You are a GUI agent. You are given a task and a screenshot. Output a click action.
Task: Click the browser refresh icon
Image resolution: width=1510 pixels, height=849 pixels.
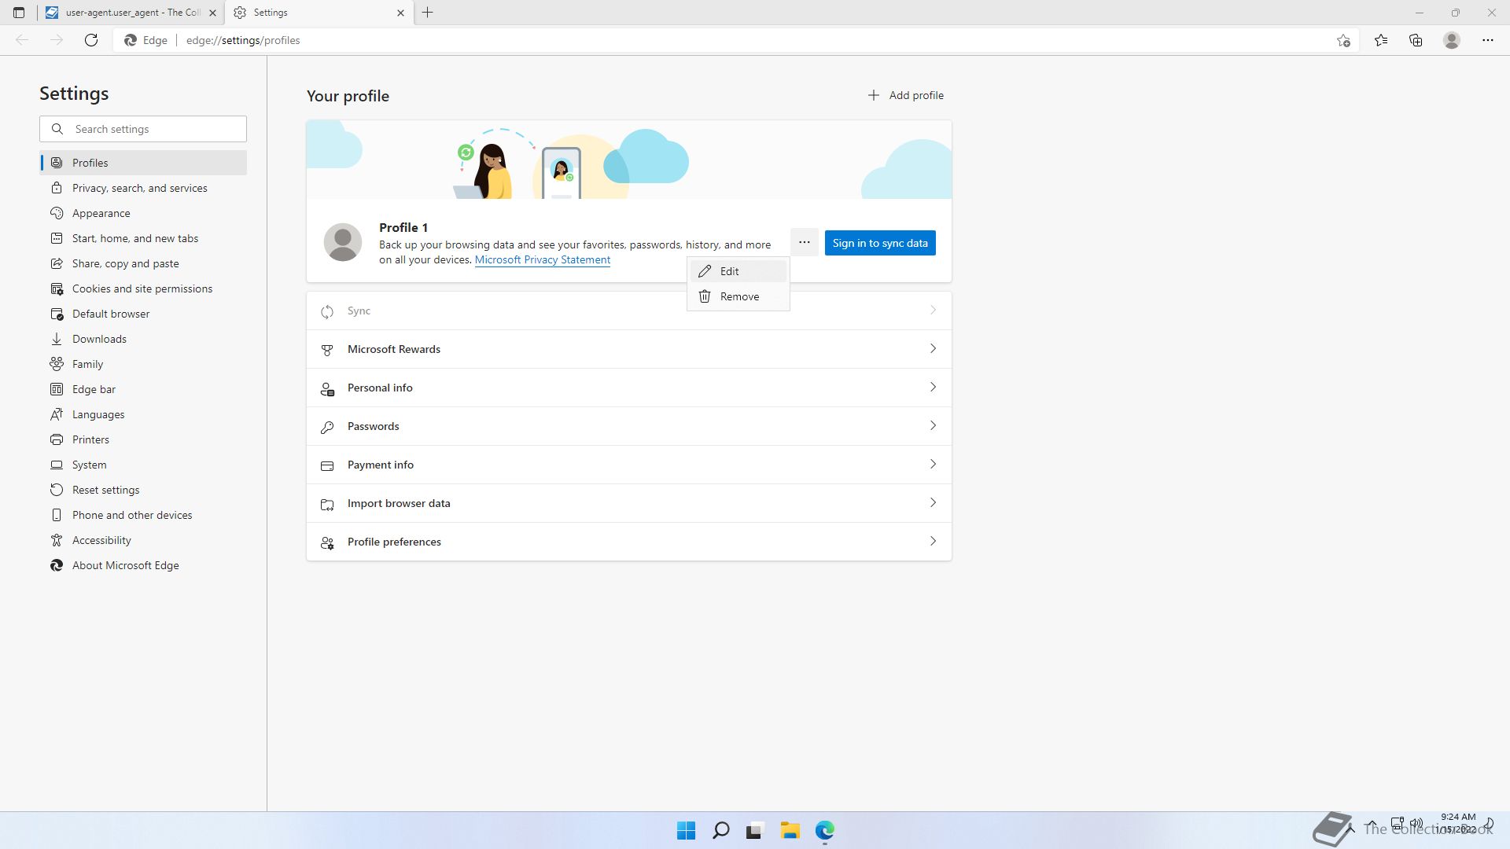coord(91,40)
